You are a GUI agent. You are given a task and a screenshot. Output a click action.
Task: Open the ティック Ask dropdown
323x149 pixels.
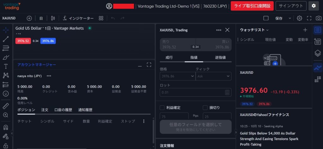point(213,76)
